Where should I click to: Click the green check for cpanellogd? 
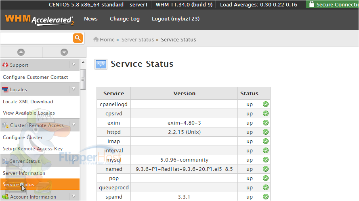266,104
